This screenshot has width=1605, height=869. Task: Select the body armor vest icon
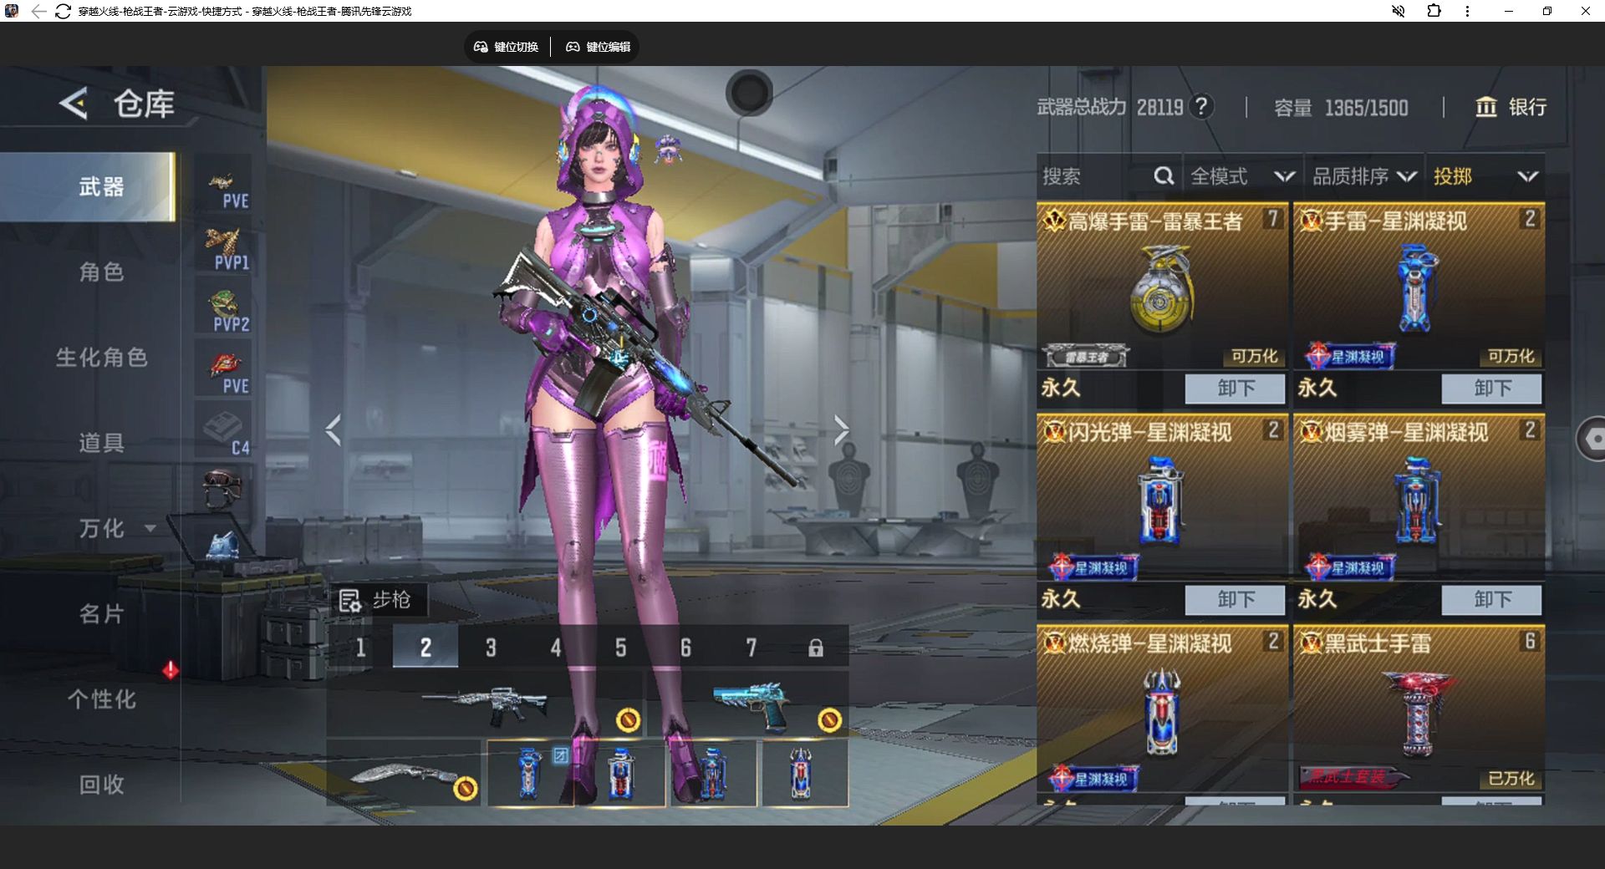click(222, 545)
